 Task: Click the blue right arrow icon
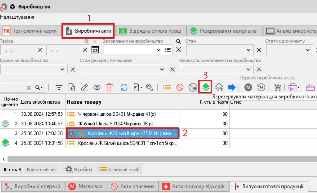tap(232, 87)
